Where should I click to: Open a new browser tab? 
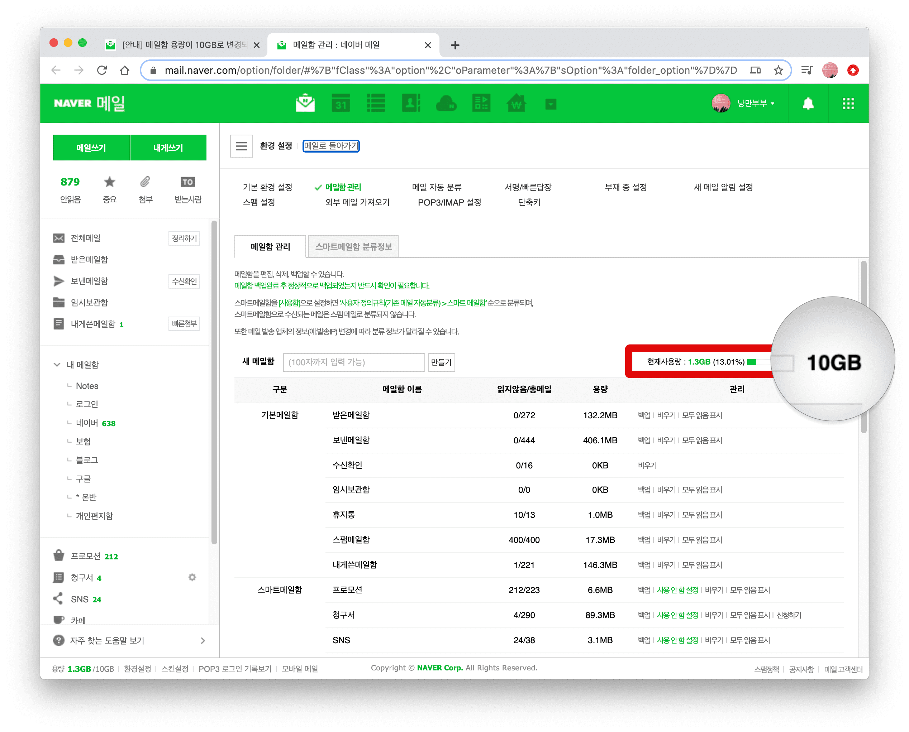tap(455, 45)
